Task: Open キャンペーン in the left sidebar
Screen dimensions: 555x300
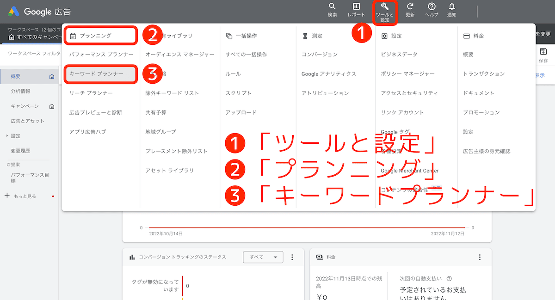Action: (25, 106)
